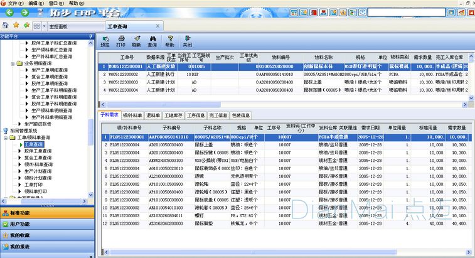Click the 打印 (Print) toolbar icon
This screenshot has width=475, height=258.
[120, 40]
